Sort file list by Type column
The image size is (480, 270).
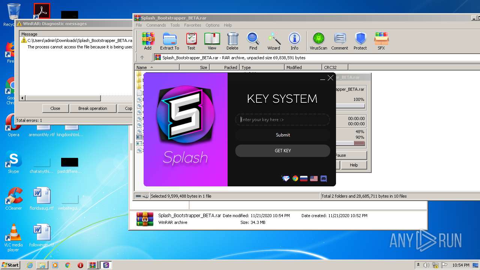tap(262, 67)
